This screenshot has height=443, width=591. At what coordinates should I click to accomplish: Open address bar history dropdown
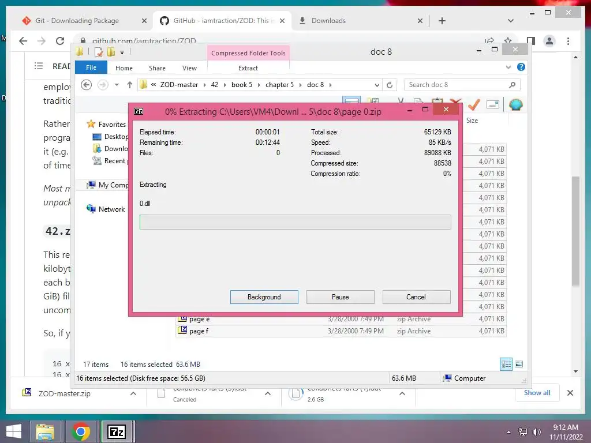click(377, 85)
